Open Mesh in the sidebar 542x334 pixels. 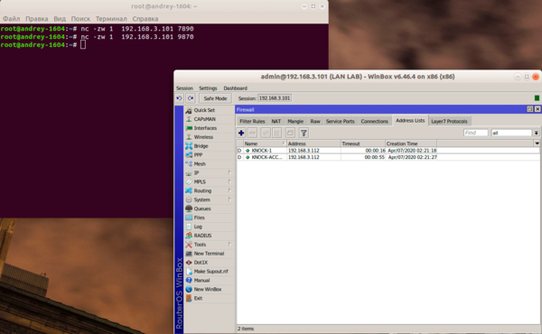(x=200, y=164)
